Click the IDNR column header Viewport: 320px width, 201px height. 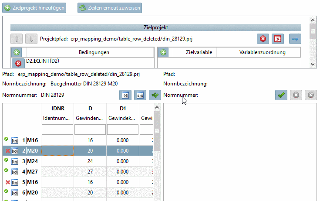click(x=58, y=109)
